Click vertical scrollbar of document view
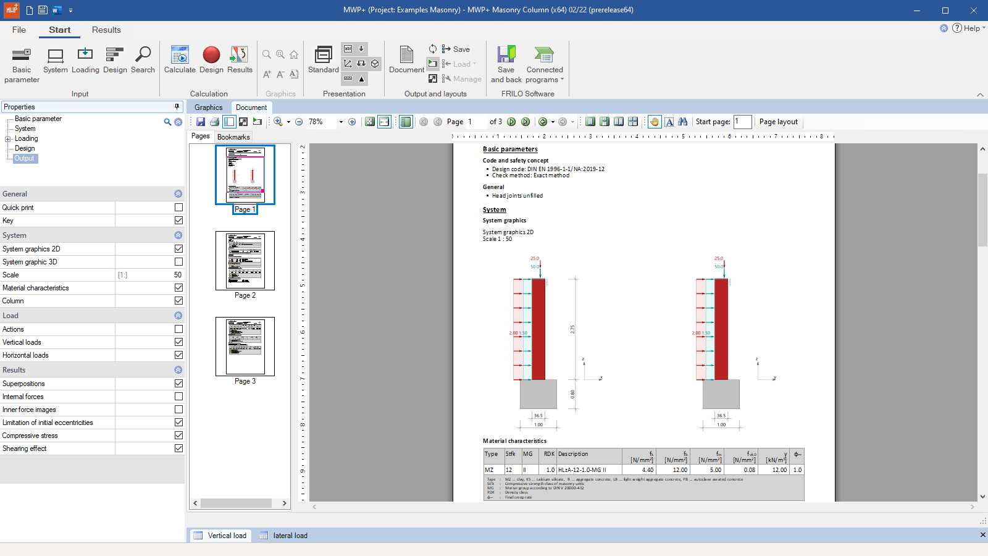Screen dimensions: 988x556 pos(982,210)
